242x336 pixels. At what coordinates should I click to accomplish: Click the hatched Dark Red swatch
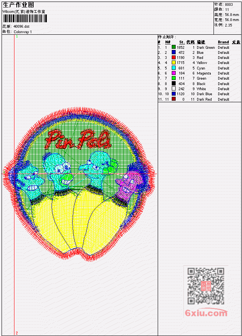(x=174, y=99)
